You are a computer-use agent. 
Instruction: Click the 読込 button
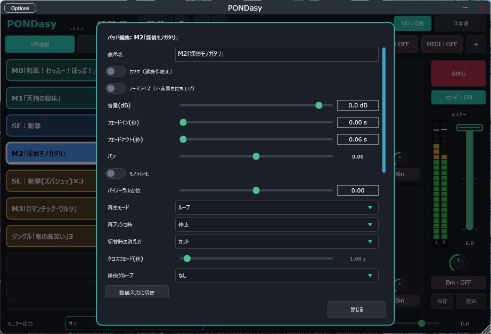(x=471, y=301)
